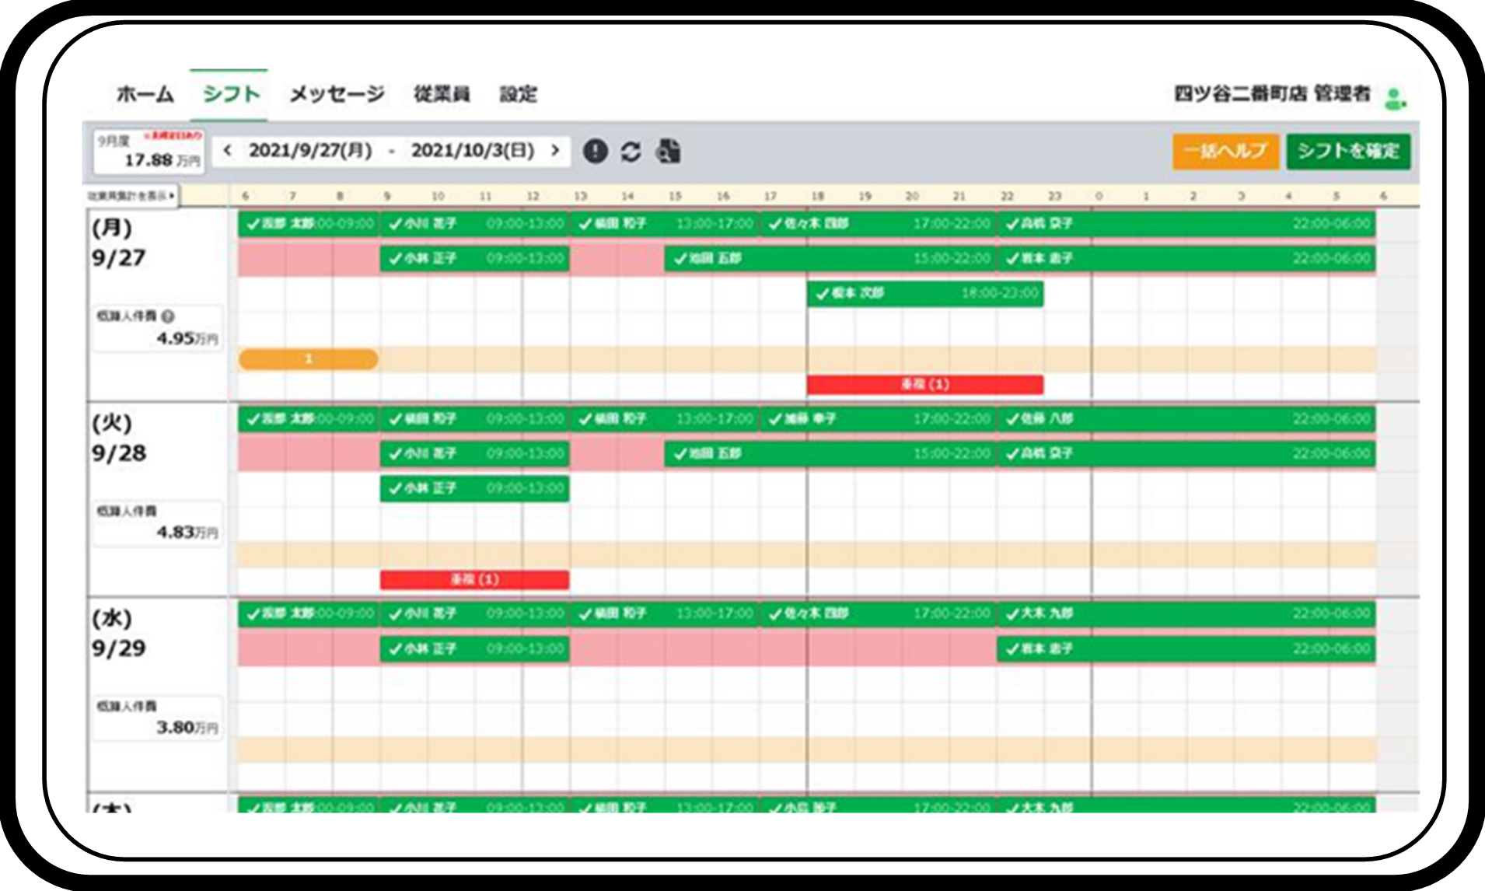
Task: Click the exclamation alert icon in toolbar
Action: click(595, 151)
